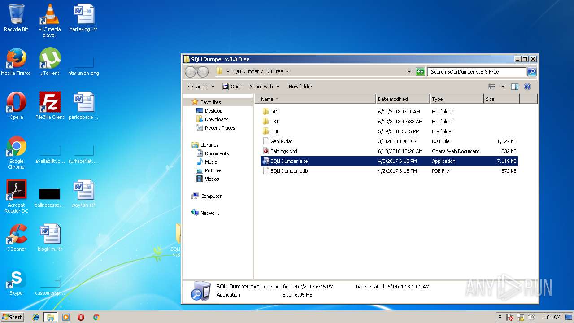Open Google Chrome desktop shortcut
Image resolution: width=574 pixels, height=323 pixels.
(x=16, y=153)
